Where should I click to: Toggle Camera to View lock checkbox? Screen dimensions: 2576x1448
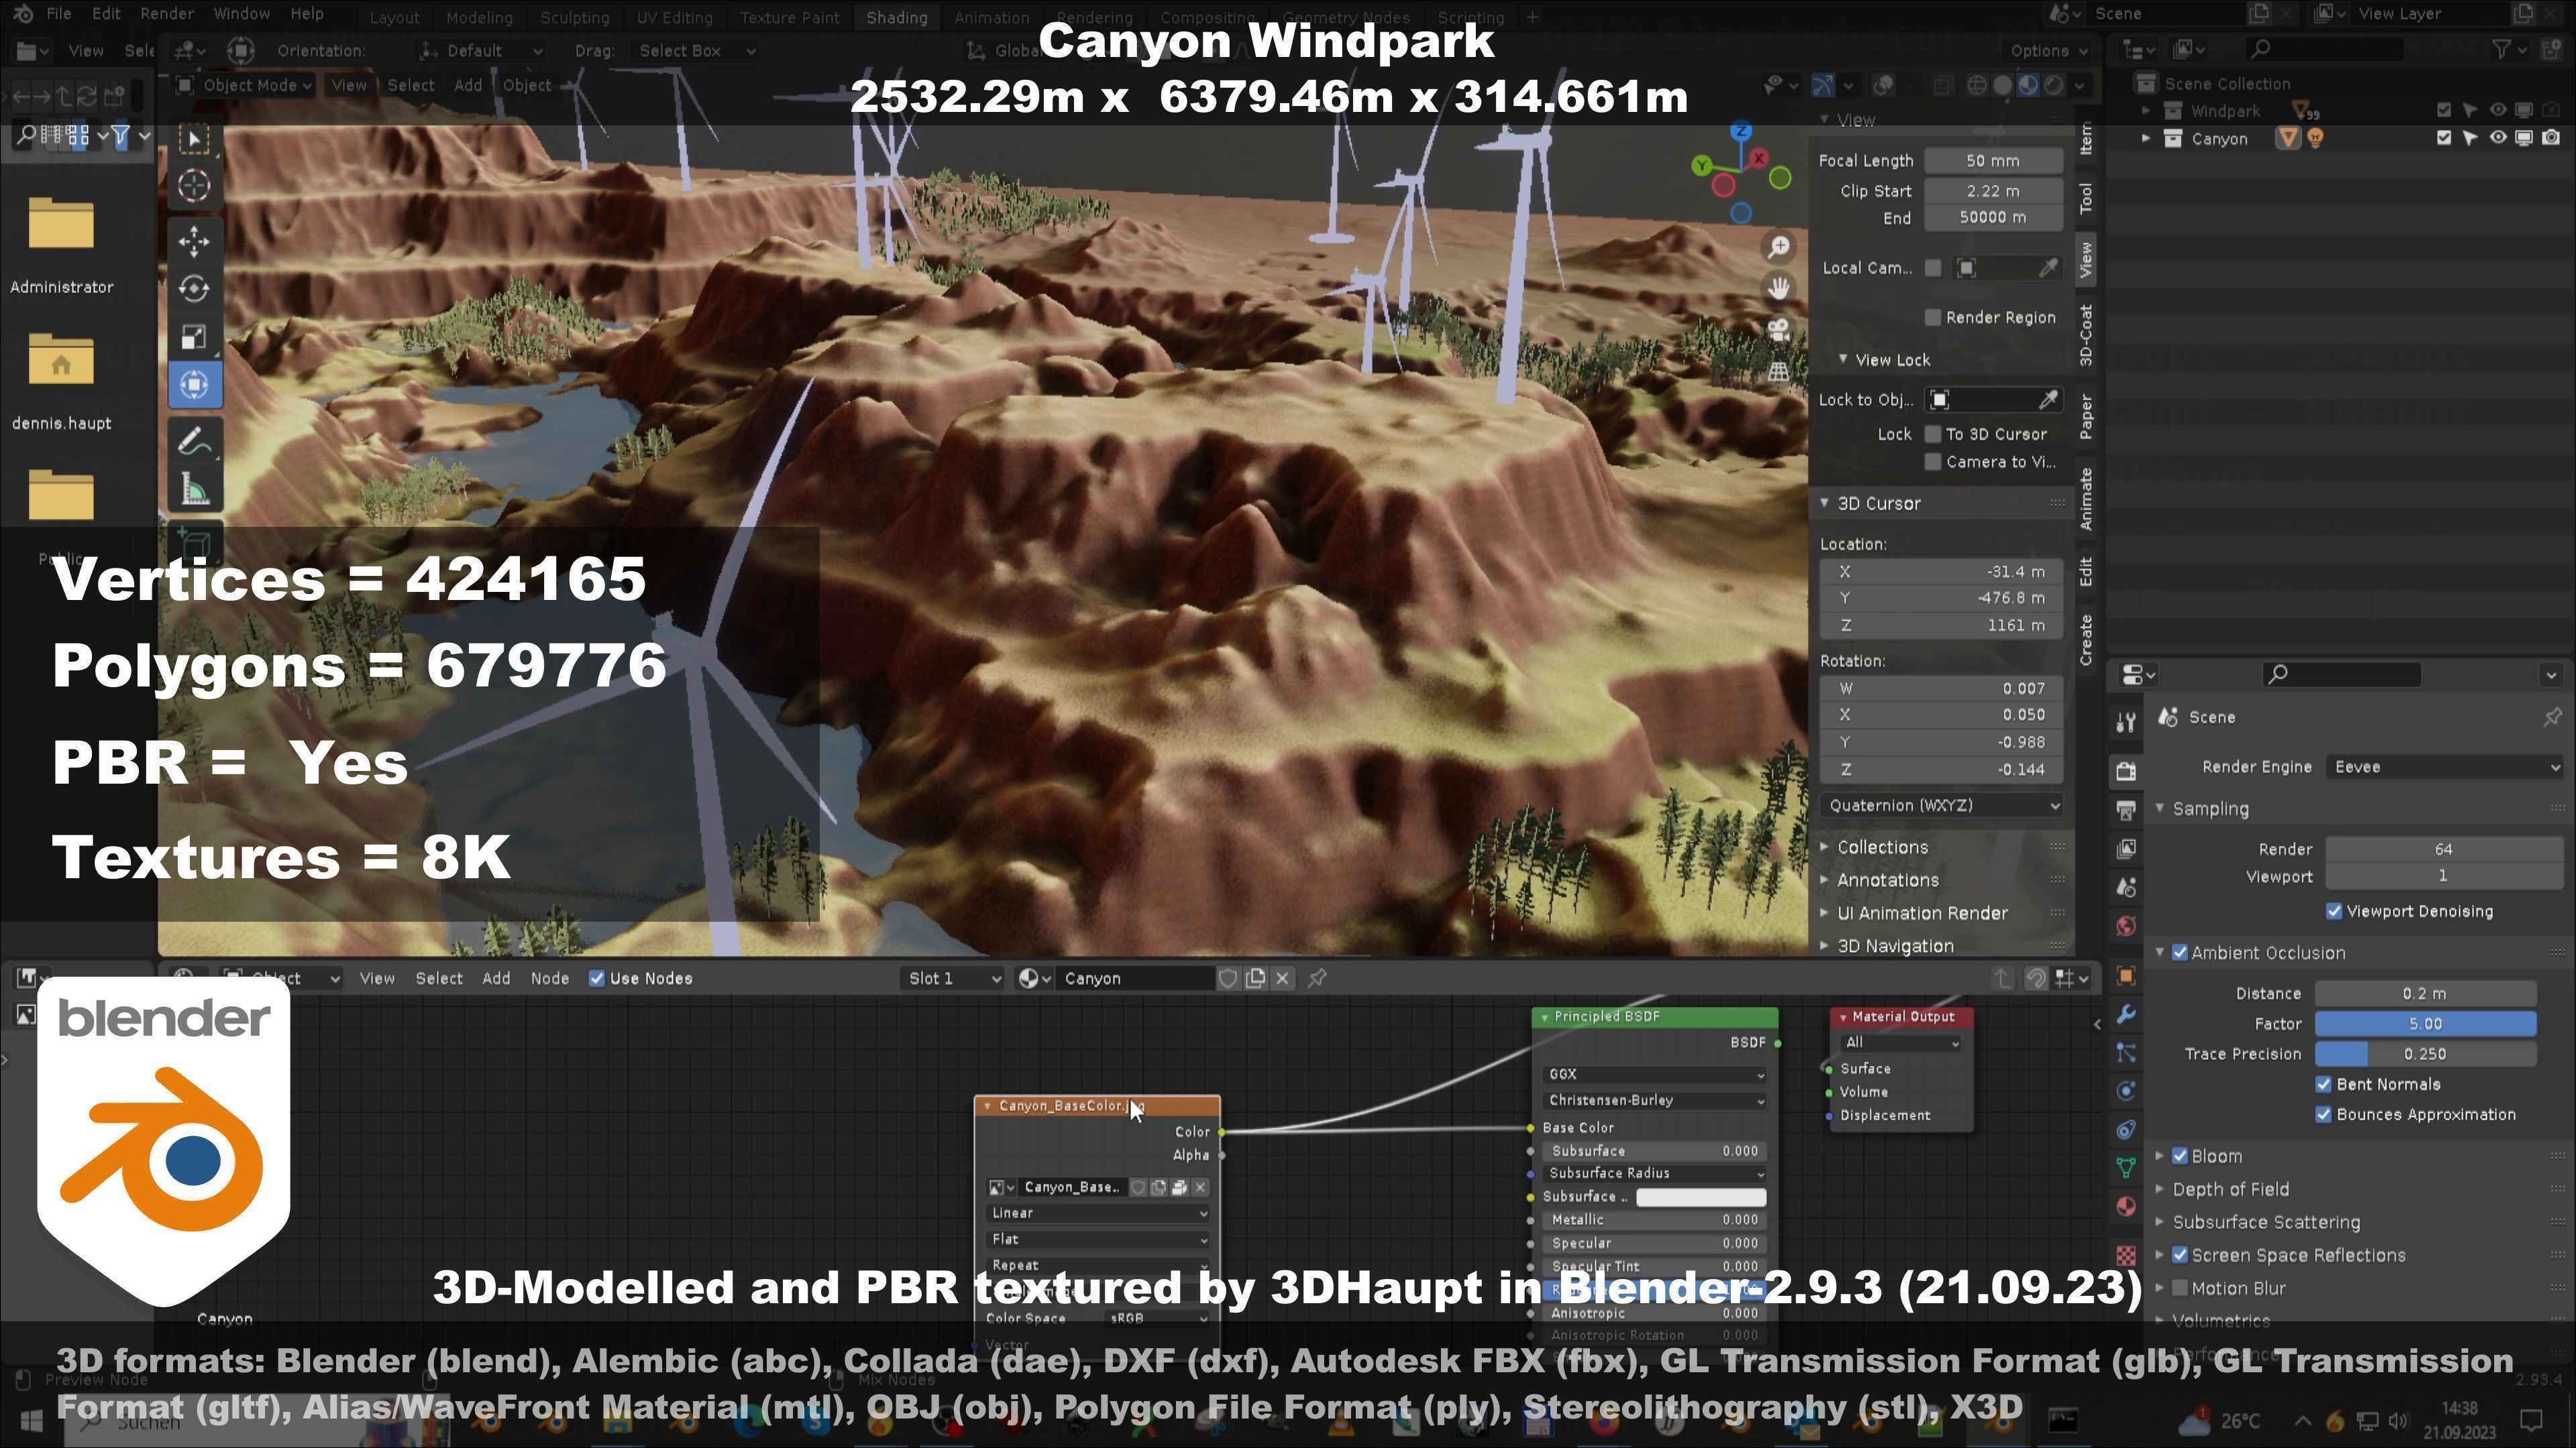coord(1933,462)
